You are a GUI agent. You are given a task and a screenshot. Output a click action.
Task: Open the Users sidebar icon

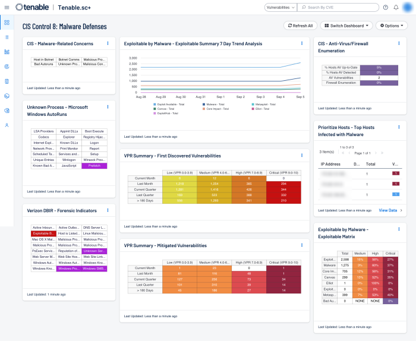pyautogui.click(x=7, y=125)
